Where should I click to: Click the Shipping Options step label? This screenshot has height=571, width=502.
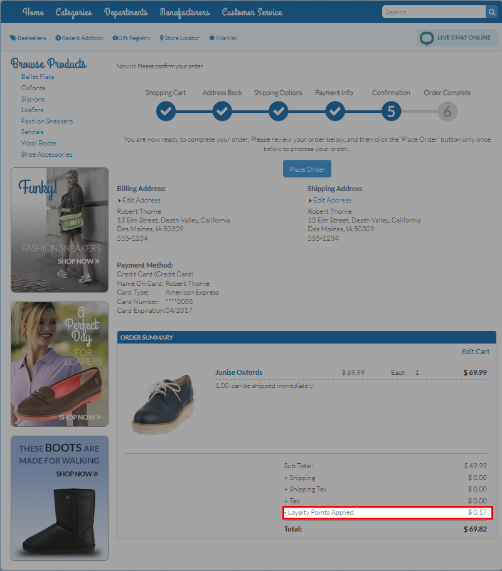(x=278, y=93)
